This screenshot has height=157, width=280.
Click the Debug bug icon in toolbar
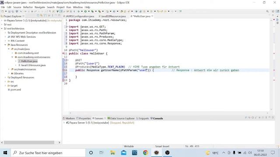(x=78, y=11)
